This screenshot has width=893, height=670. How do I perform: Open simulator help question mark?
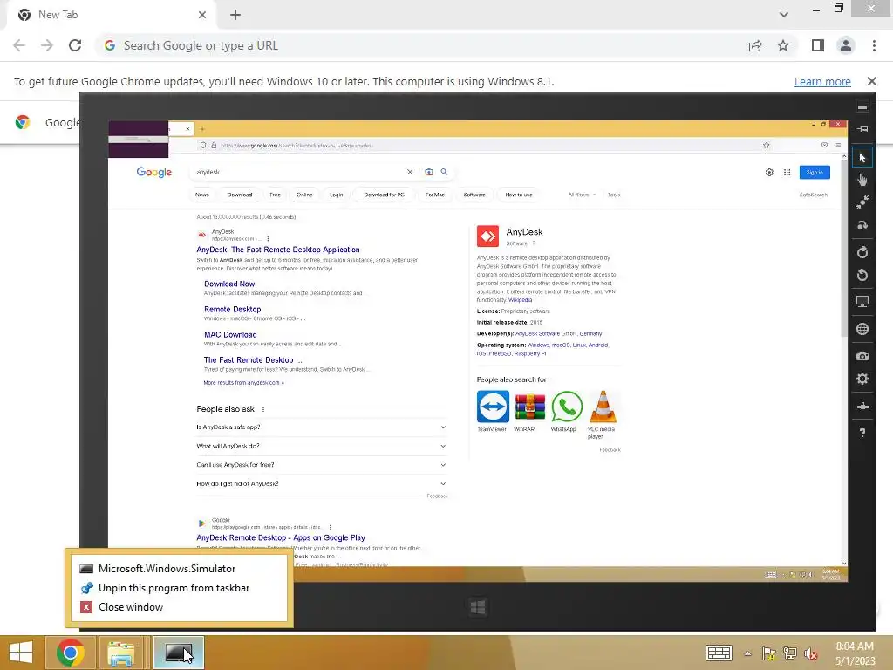point(862,433)
